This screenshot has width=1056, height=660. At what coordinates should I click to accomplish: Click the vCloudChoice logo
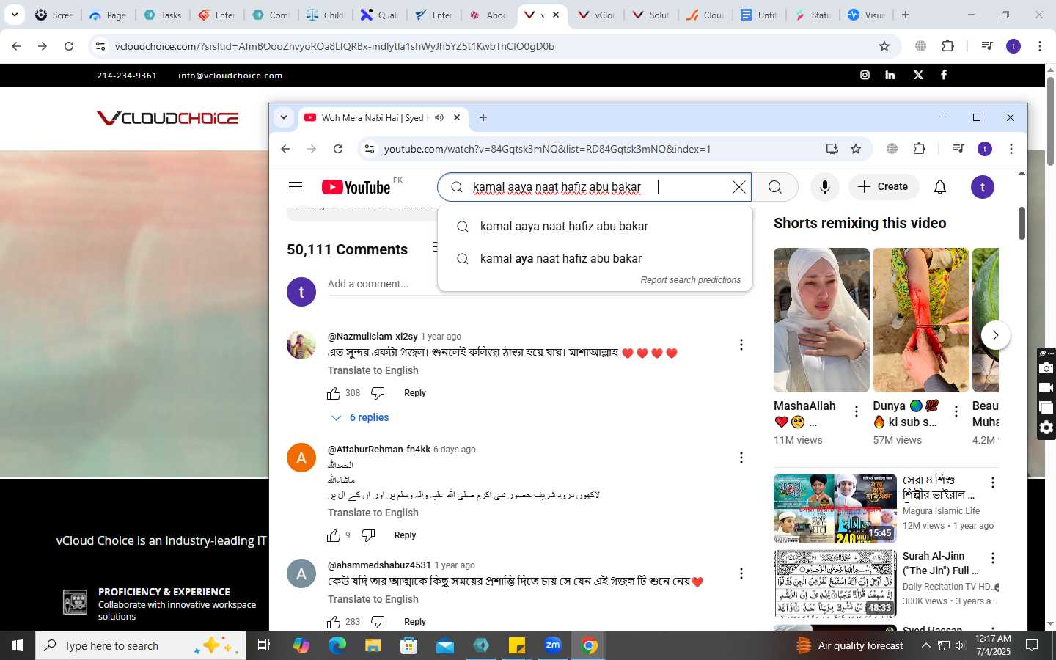tap(167, 118)
